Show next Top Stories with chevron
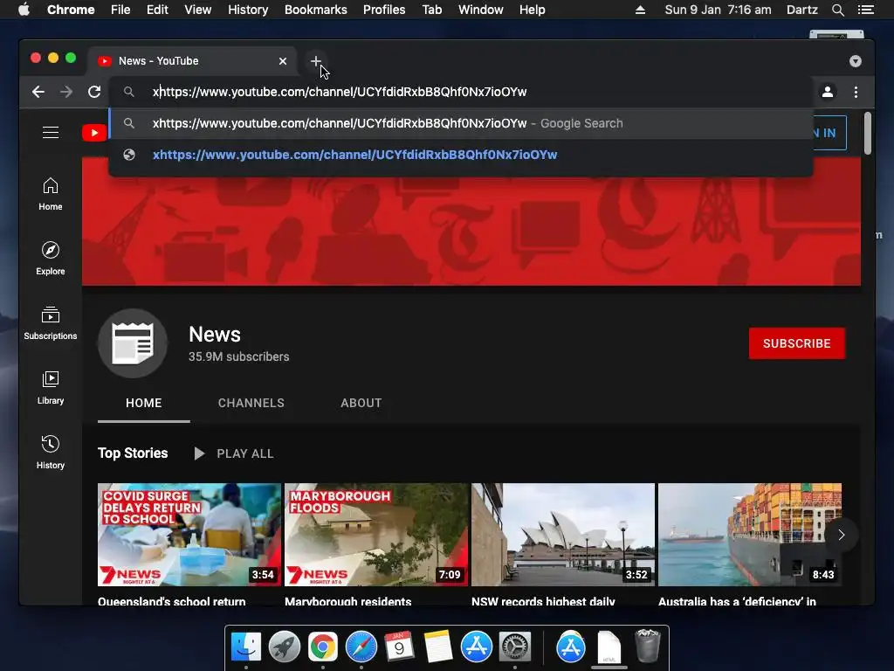This screenshot has height=671, width=894. coord(841,535)
